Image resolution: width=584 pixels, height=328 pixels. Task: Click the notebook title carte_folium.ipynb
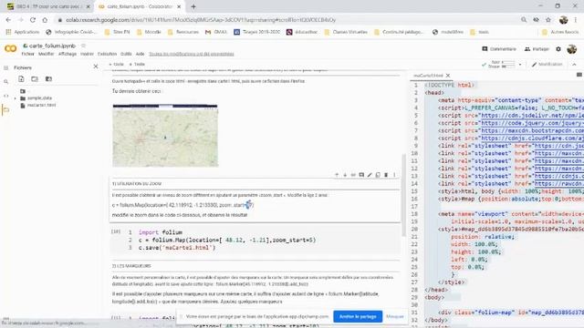52,46
